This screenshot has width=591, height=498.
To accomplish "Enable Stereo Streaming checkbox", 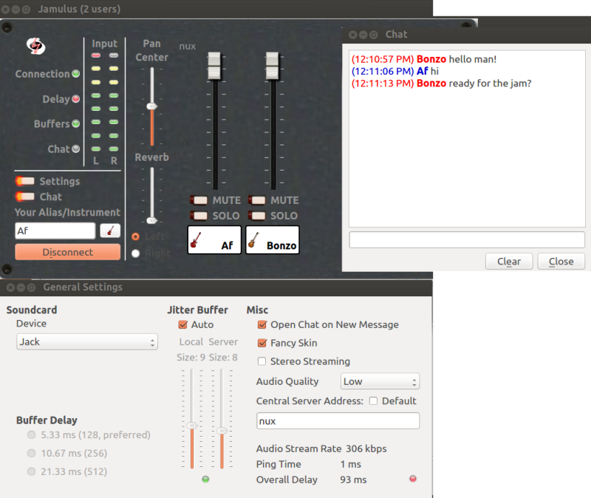I will (262, 361).
